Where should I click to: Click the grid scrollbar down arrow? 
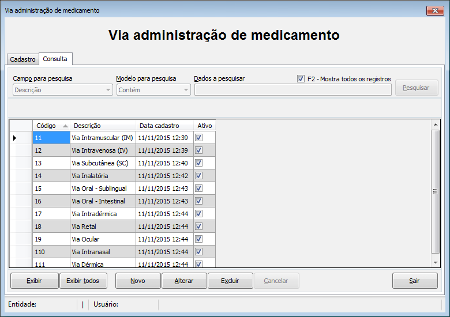(x=436, y=263)
